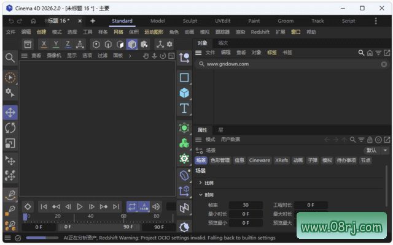Image resolution: width=393 pixels, height=245 pixels.
Task: Click the record keyframe diamond icon
Action: click(28, 207)
